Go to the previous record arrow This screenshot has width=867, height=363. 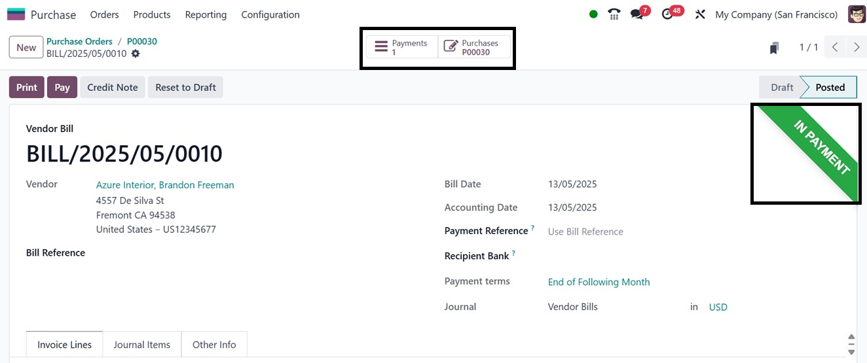(835, 47)
